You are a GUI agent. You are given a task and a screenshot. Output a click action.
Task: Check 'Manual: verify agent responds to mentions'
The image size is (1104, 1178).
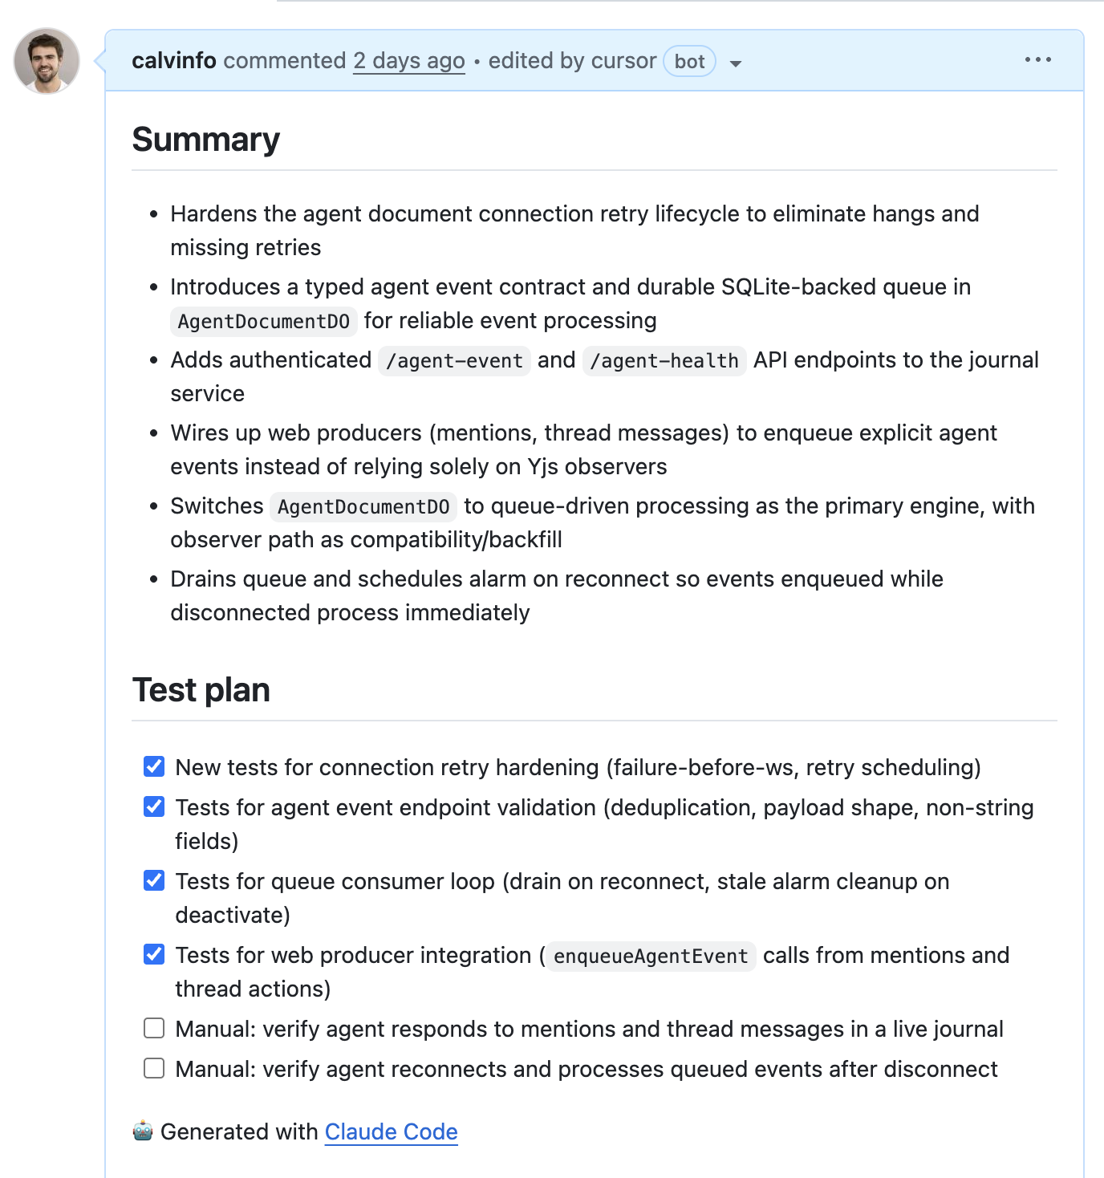pos(154,1028)
